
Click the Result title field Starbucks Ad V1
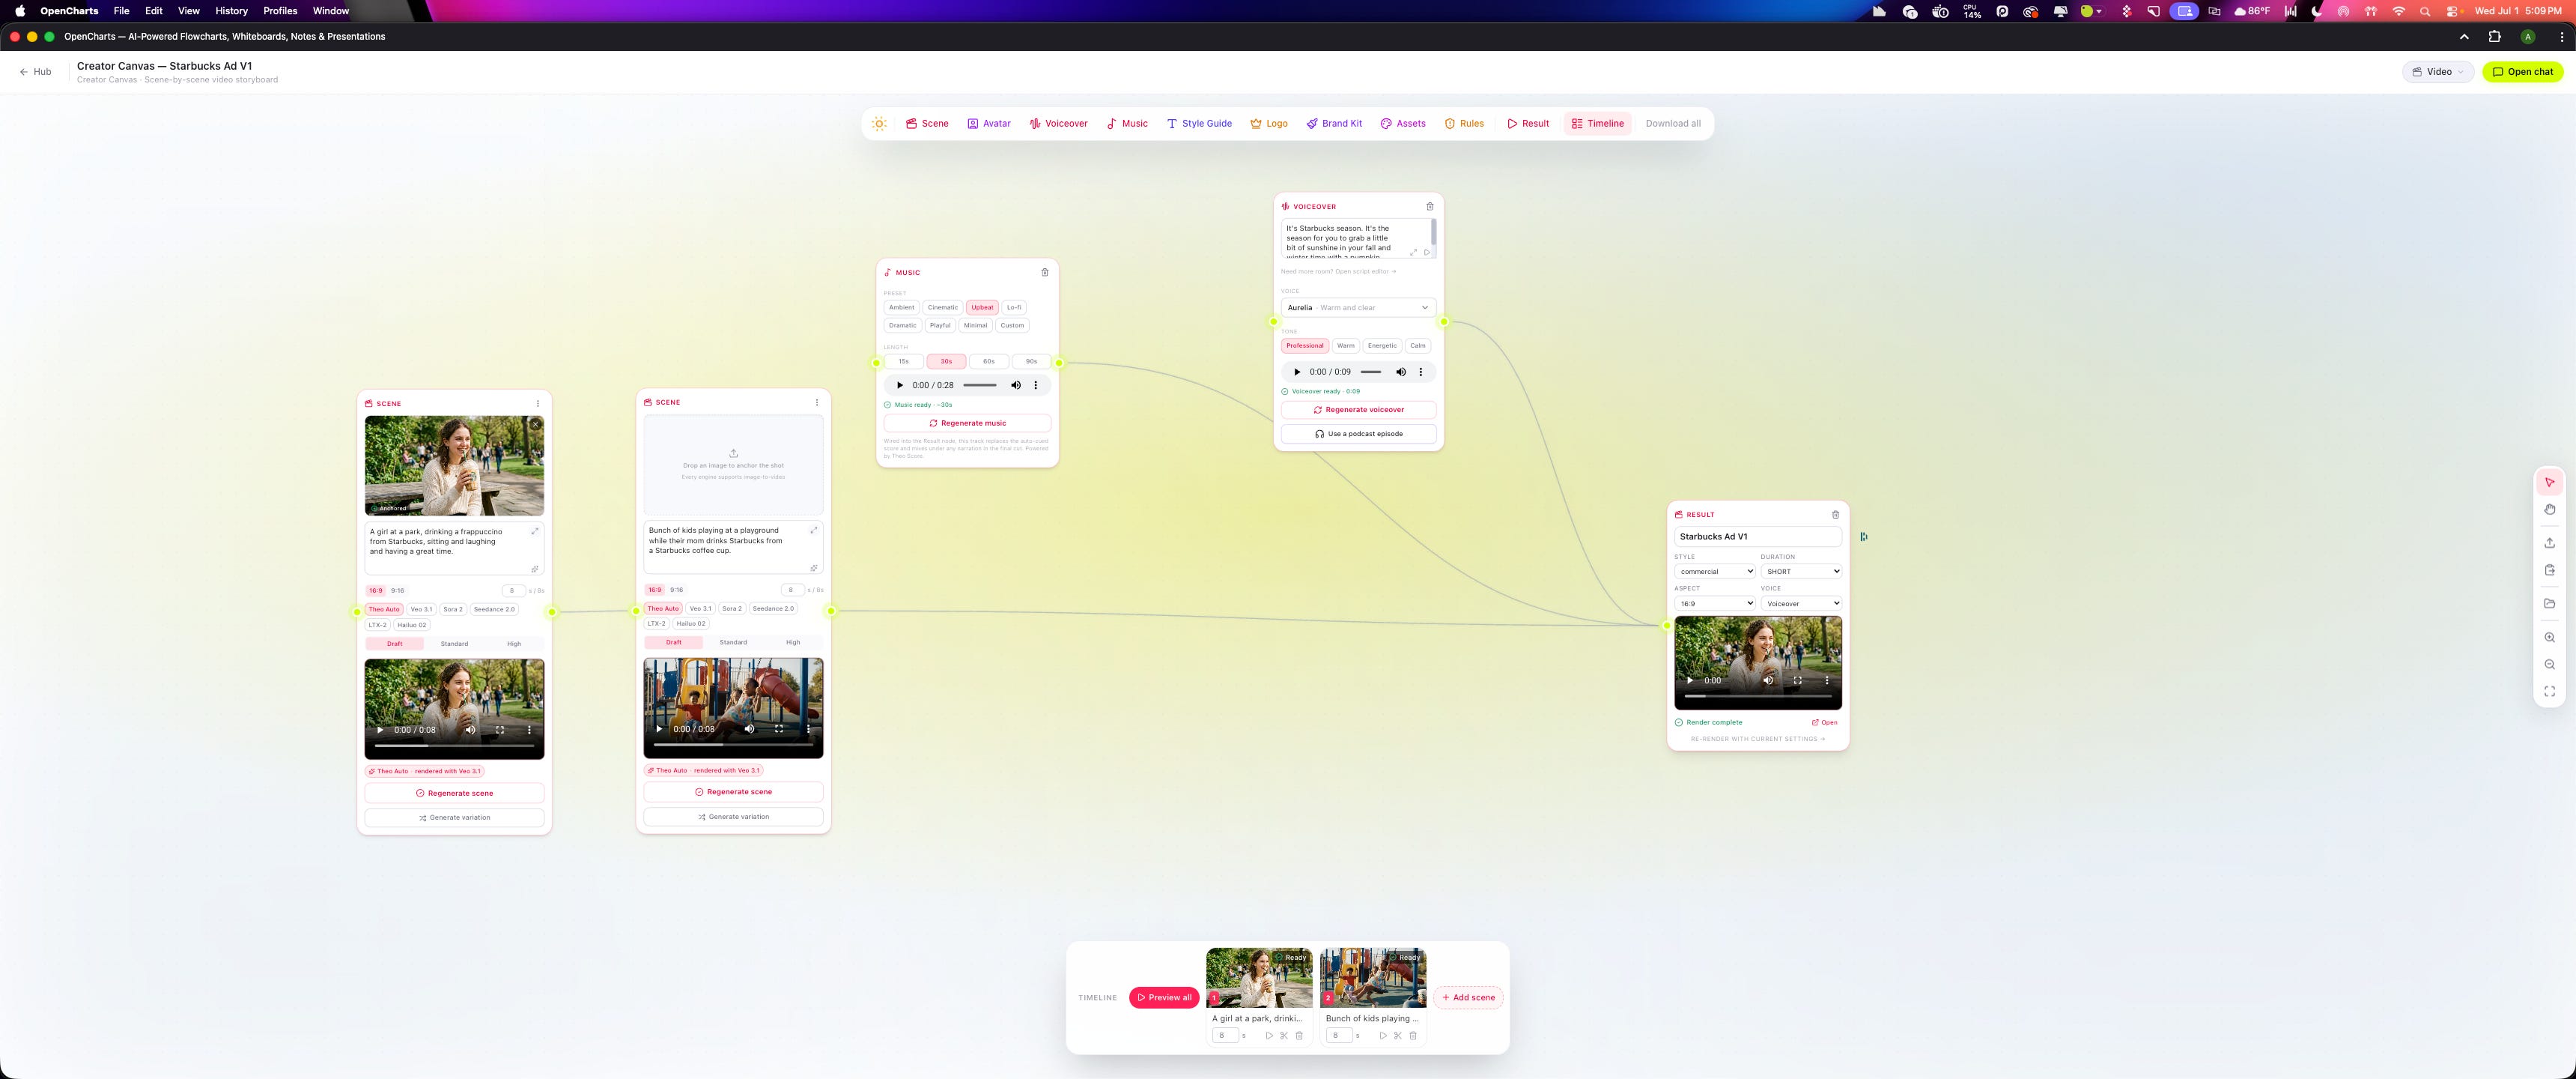pyautogui.click(x=1758, y=537)
